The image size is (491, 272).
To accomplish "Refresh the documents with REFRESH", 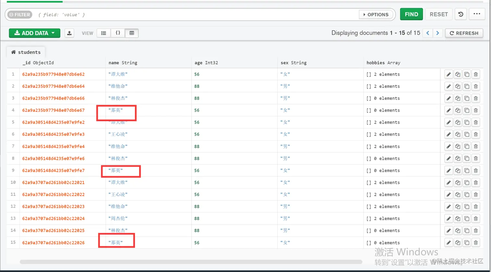I will pos(464,33).
